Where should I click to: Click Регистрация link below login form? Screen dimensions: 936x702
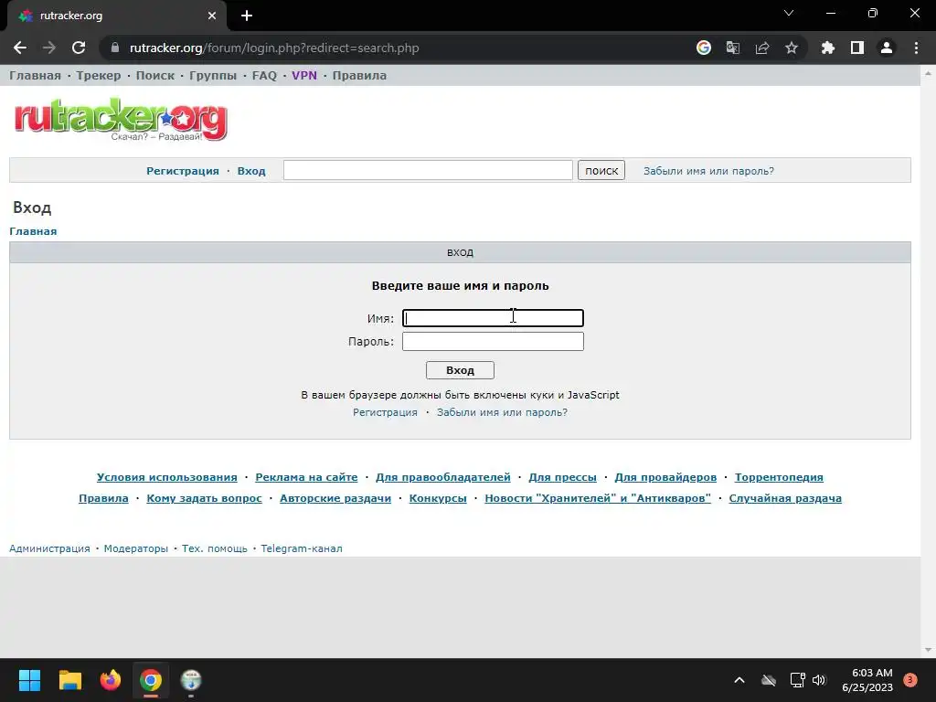coord(385,412)
